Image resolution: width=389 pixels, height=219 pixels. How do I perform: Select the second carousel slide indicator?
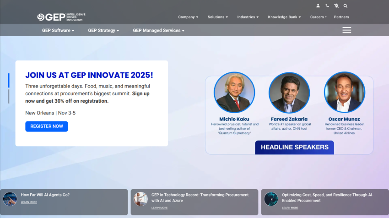[9, 96]
